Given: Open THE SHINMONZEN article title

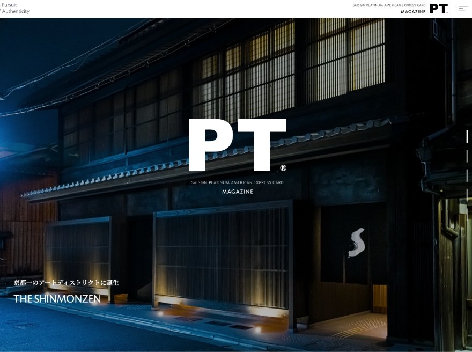Looking at the screenshot, I should point(57,299).
